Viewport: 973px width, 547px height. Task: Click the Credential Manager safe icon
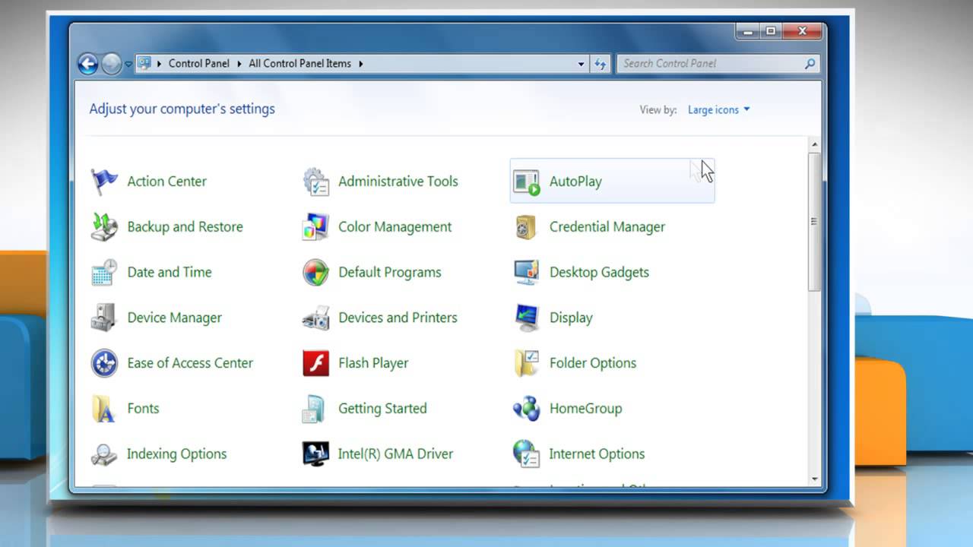[x=526, y=227]
